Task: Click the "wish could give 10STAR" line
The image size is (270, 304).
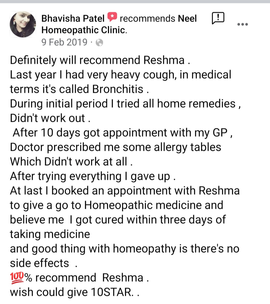Action: coord(74,292)
